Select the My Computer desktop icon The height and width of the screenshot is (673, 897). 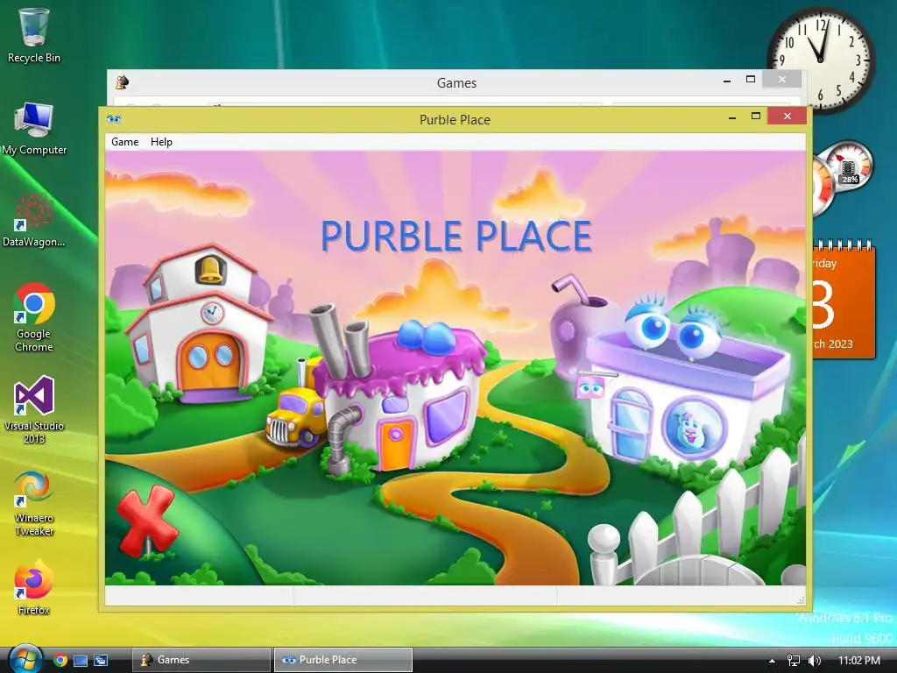coord(34,129)
